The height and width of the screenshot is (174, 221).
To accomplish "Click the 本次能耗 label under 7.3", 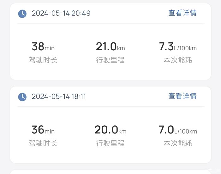I will tap(178, 60).
